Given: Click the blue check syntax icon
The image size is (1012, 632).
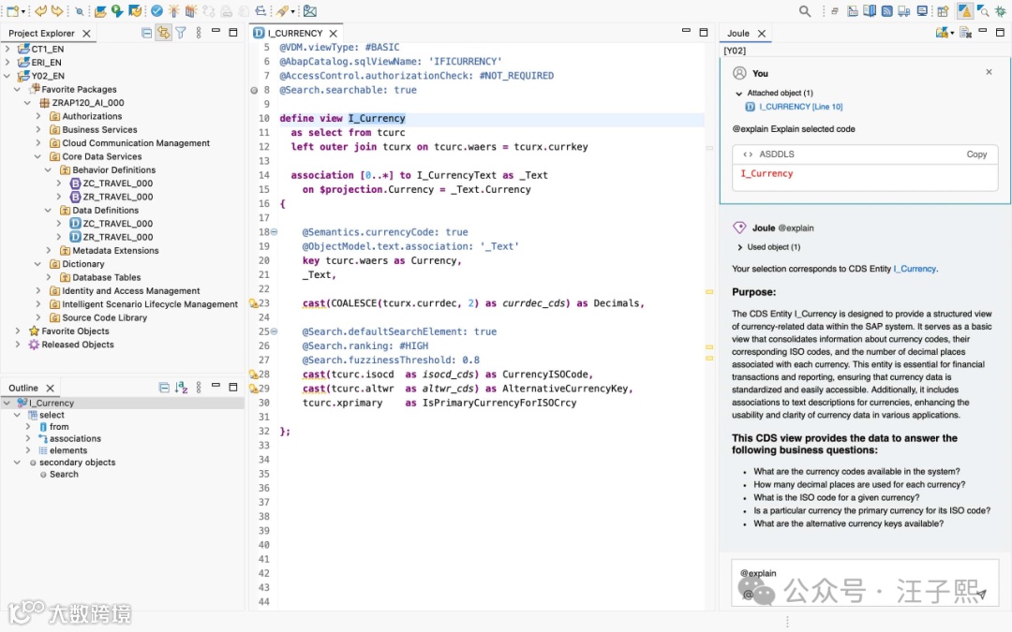Looking at the screenshot, I should point(156,11).
